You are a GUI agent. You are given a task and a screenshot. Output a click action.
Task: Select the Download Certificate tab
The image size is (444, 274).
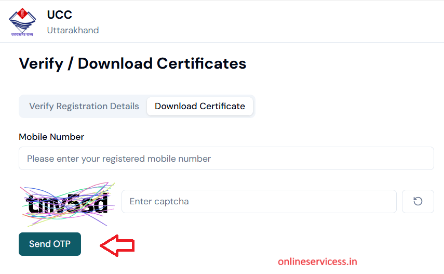(200, 106)
